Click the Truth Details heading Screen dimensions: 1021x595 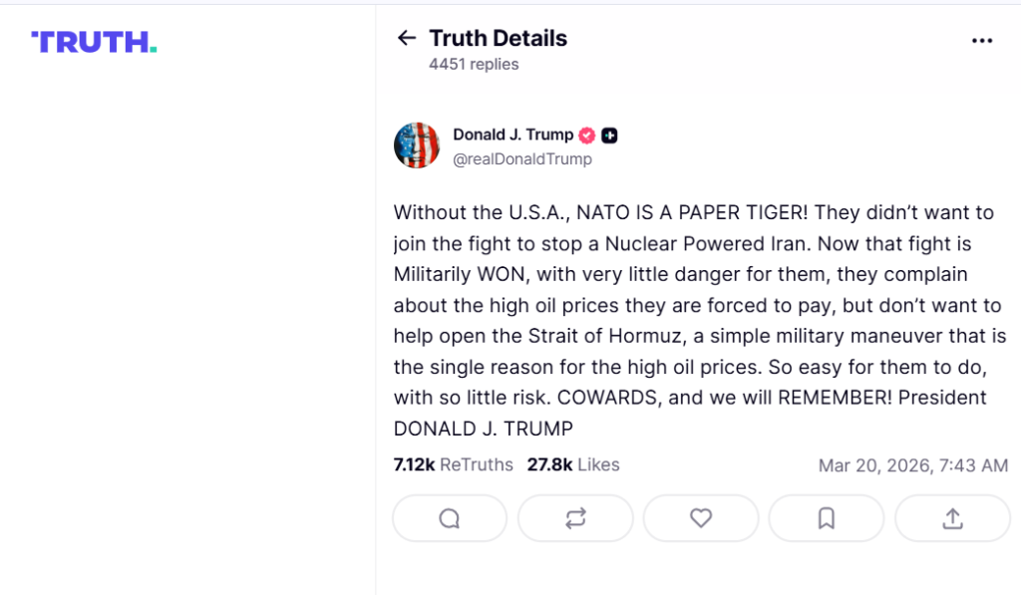coord(498,38)
